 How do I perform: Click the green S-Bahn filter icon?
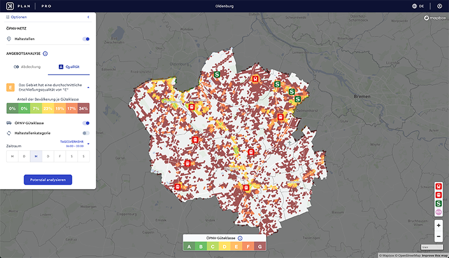[438, 203]
